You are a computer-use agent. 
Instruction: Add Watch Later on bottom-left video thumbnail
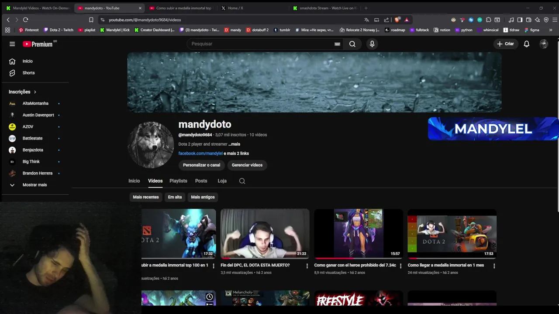tap(210, 297)
